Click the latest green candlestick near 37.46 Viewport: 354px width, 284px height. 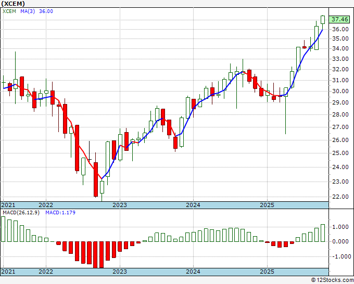point(323,20)
